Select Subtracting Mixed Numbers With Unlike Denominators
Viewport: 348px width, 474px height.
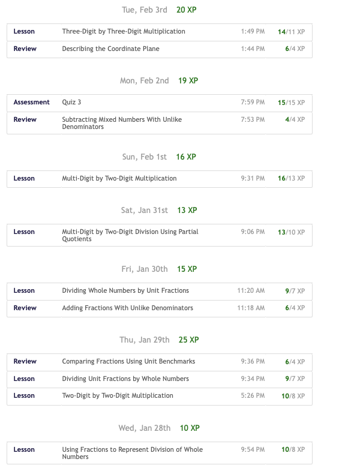coord(160,123)
